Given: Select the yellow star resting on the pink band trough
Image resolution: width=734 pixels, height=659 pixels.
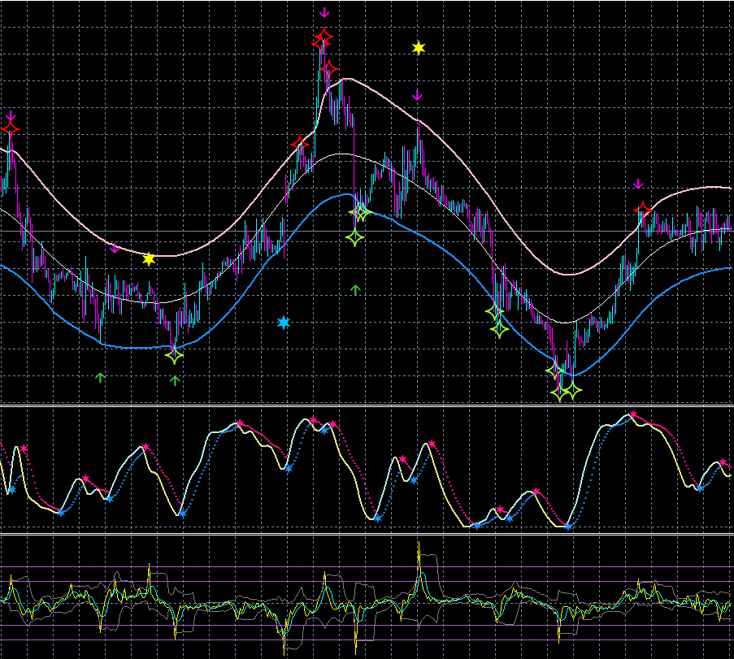Looking at the screenshot, I should point(149,259).
